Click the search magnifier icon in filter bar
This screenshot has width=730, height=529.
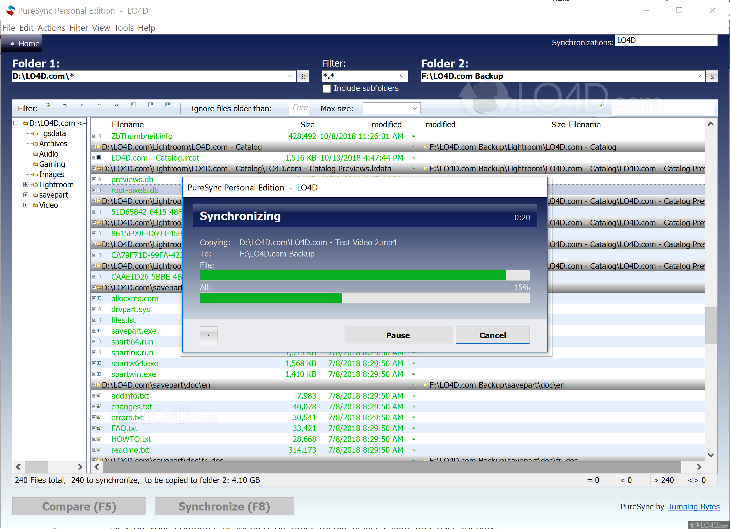click(602, 104)
